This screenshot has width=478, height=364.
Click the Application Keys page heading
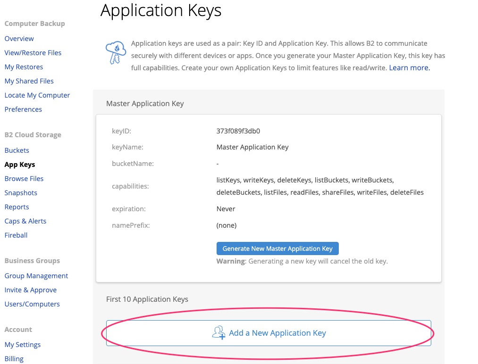click(x=161, y=10)
